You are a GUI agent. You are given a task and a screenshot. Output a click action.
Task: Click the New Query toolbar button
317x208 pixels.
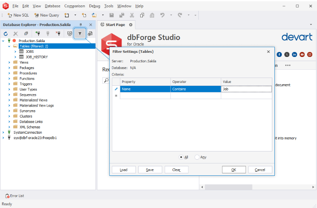click(47, 15)
